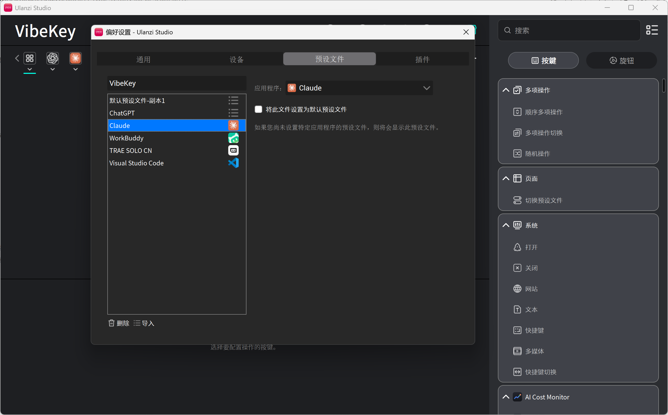Click the list icon on ChatGPT row
668x415 pixels.
point(233,113)
